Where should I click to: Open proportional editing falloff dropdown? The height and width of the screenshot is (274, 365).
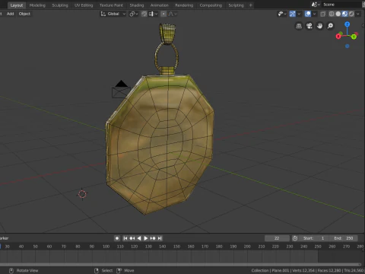click(x=172, y=14)
